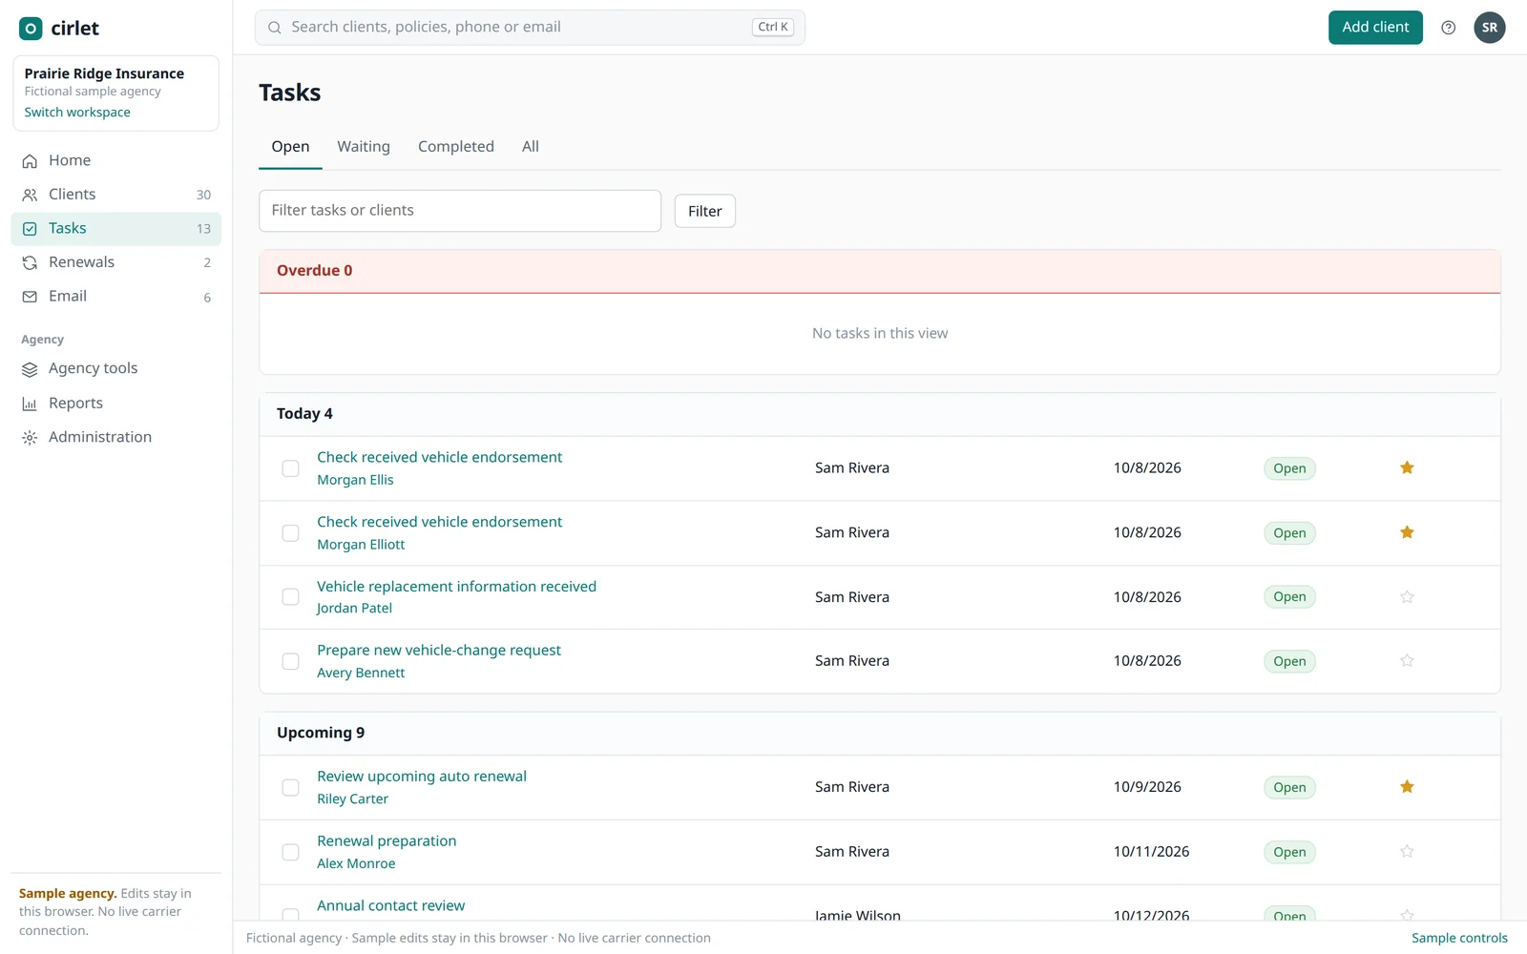Open the Tasks item in the sidebar

click(115, 229)
